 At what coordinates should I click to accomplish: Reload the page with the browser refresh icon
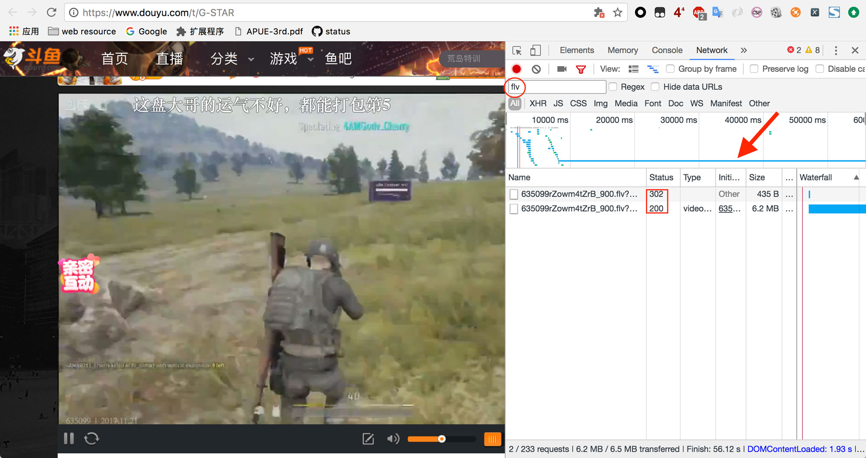coord(52,13)
